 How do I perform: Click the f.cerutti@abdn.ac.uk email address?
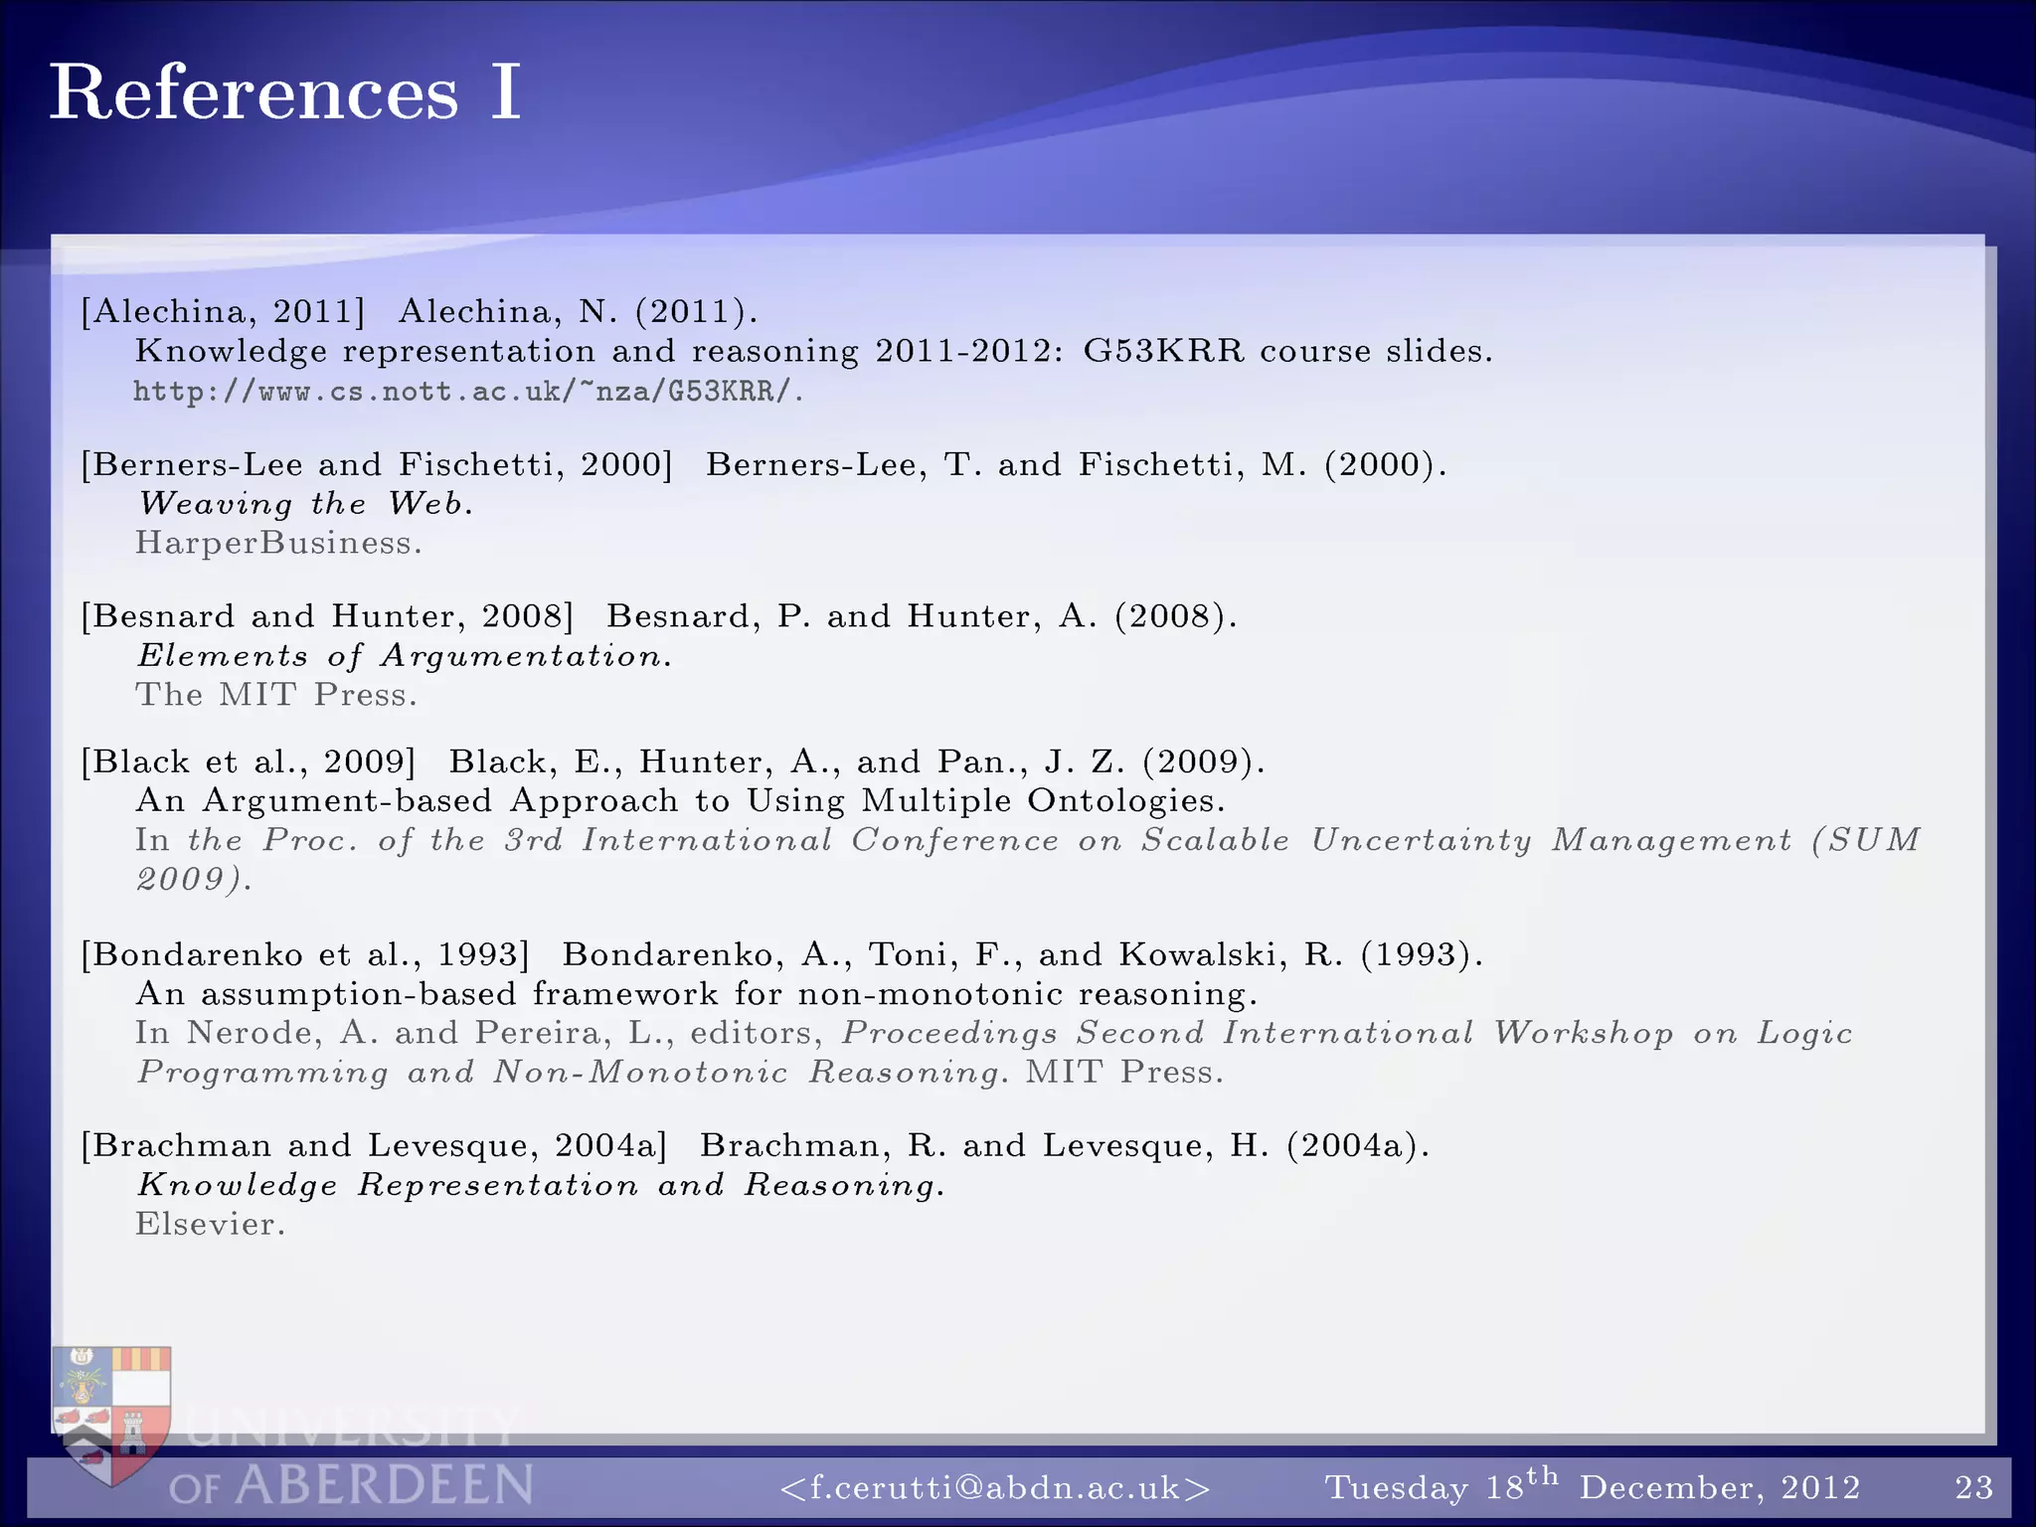click(995, 1487)
